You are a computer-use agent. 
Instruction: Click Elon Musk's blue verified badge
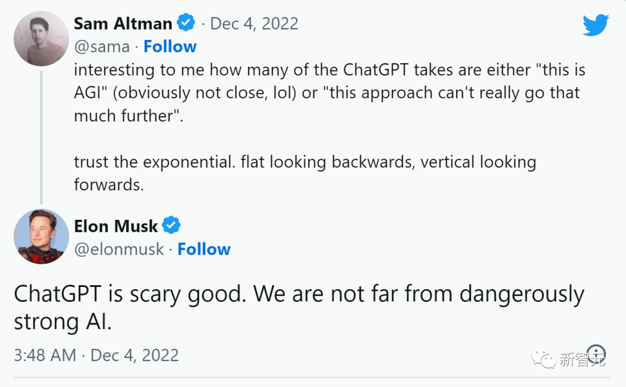[171, 226]
